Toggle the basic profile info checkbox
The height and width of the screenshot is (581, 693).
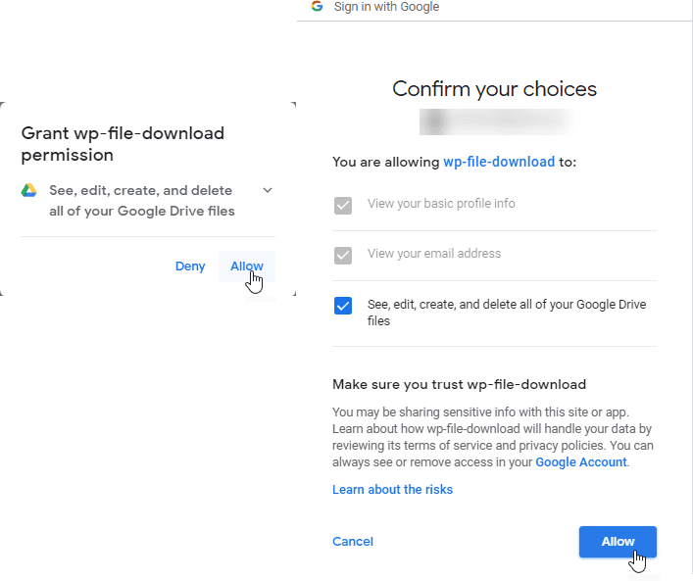343,206
